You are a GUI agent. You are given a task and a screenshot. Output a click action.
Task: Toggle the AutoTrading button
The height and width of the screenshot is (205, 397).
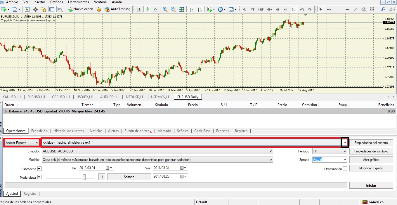coord(118,9)
